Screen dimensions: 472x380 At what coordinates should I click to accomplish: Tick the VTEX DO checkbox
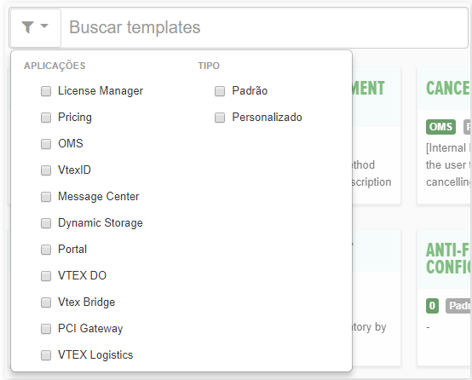click(x=46, y=276)
